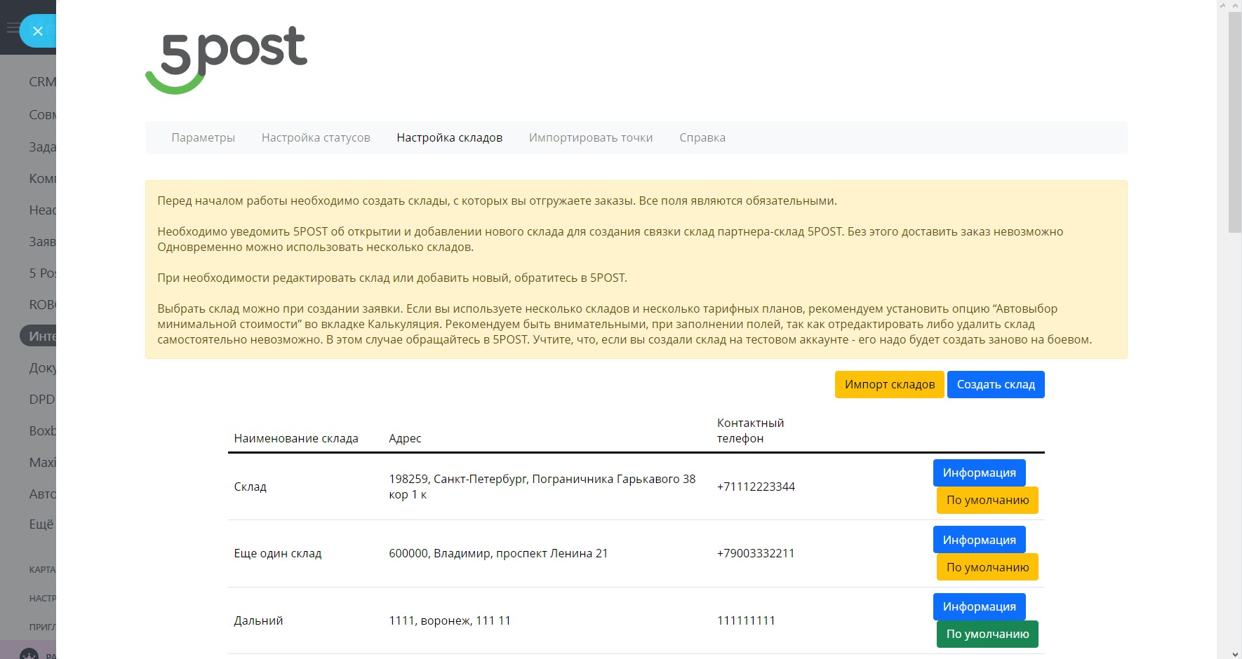Set Склад warehouse as default
Image resolution: width=1242 pixels, height=659 pixels.
pyautogui.click(x=987, y=500)
